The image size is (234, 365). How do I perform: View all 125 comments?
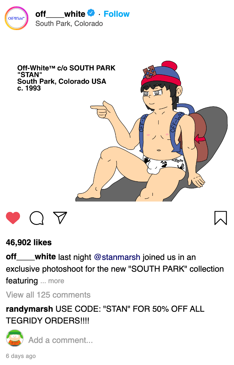[48, 295]
